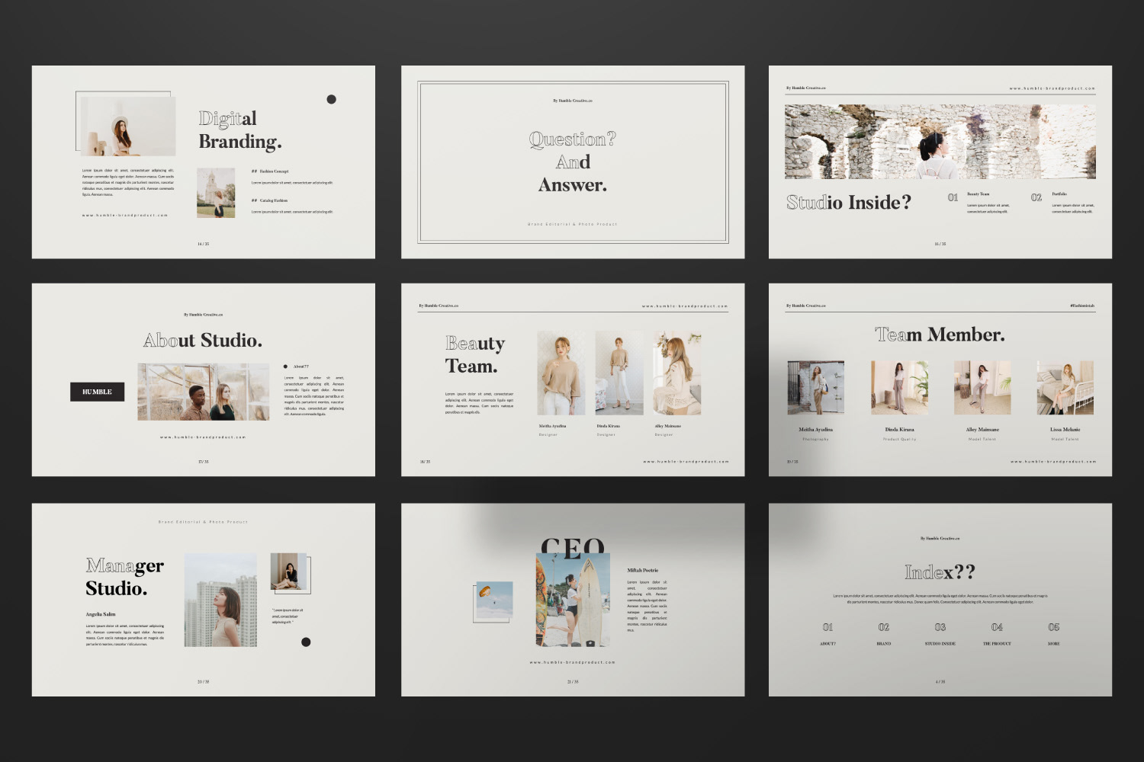
Task: Click the 'About Studio.' heading
Action: click(203, 340)
